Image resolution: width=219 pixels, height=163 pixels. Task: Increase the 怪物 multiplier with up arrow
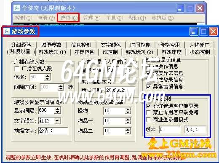128,109
